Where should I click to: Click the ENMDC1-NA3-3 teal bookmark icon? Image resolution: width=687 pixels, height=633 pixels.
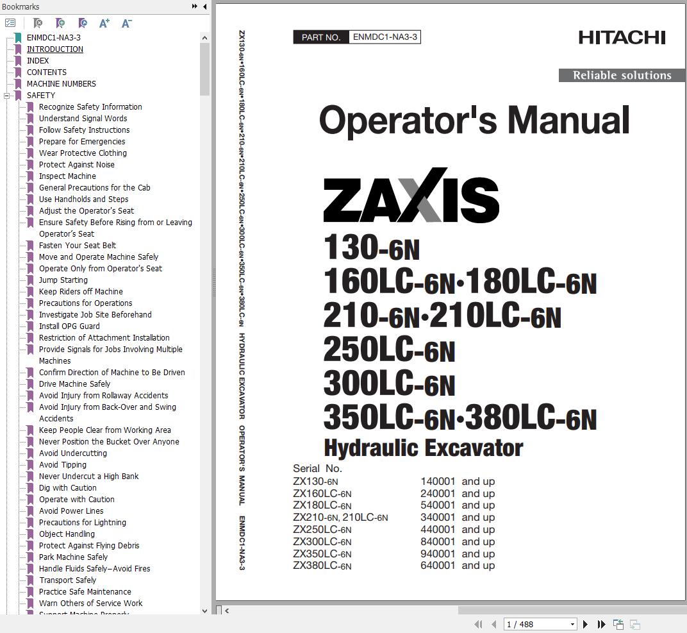pos(18,38)
